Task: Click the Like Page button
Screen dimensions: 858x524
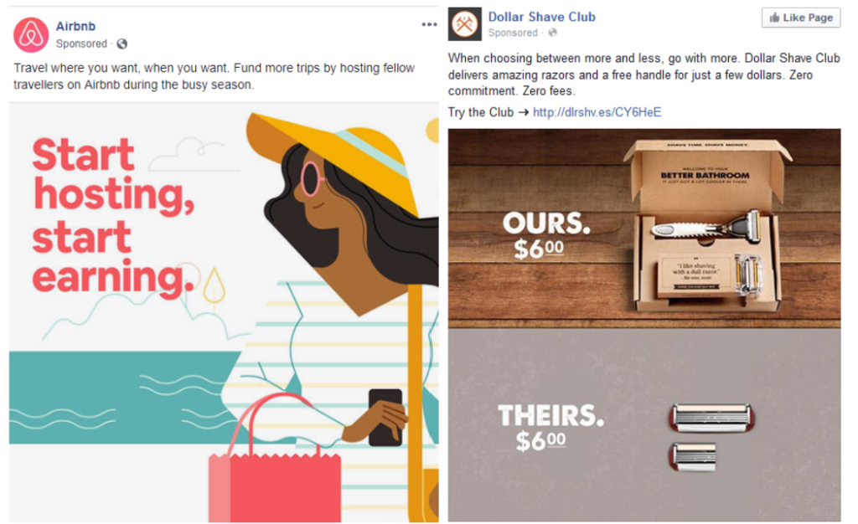Action: (x=801, y=18)
